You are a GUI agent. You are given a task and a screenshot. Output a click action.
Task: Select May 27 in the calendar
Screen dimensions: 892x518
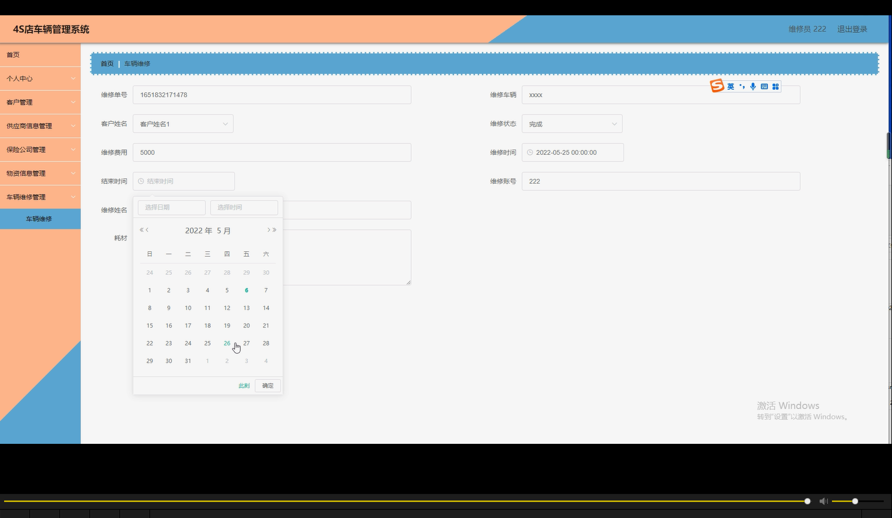[x=247, y=343]
